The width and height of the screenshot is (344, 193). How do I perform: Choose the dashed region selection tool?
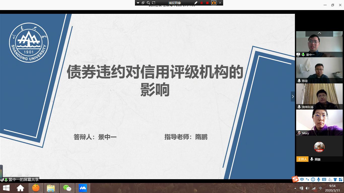pos(154,3)
